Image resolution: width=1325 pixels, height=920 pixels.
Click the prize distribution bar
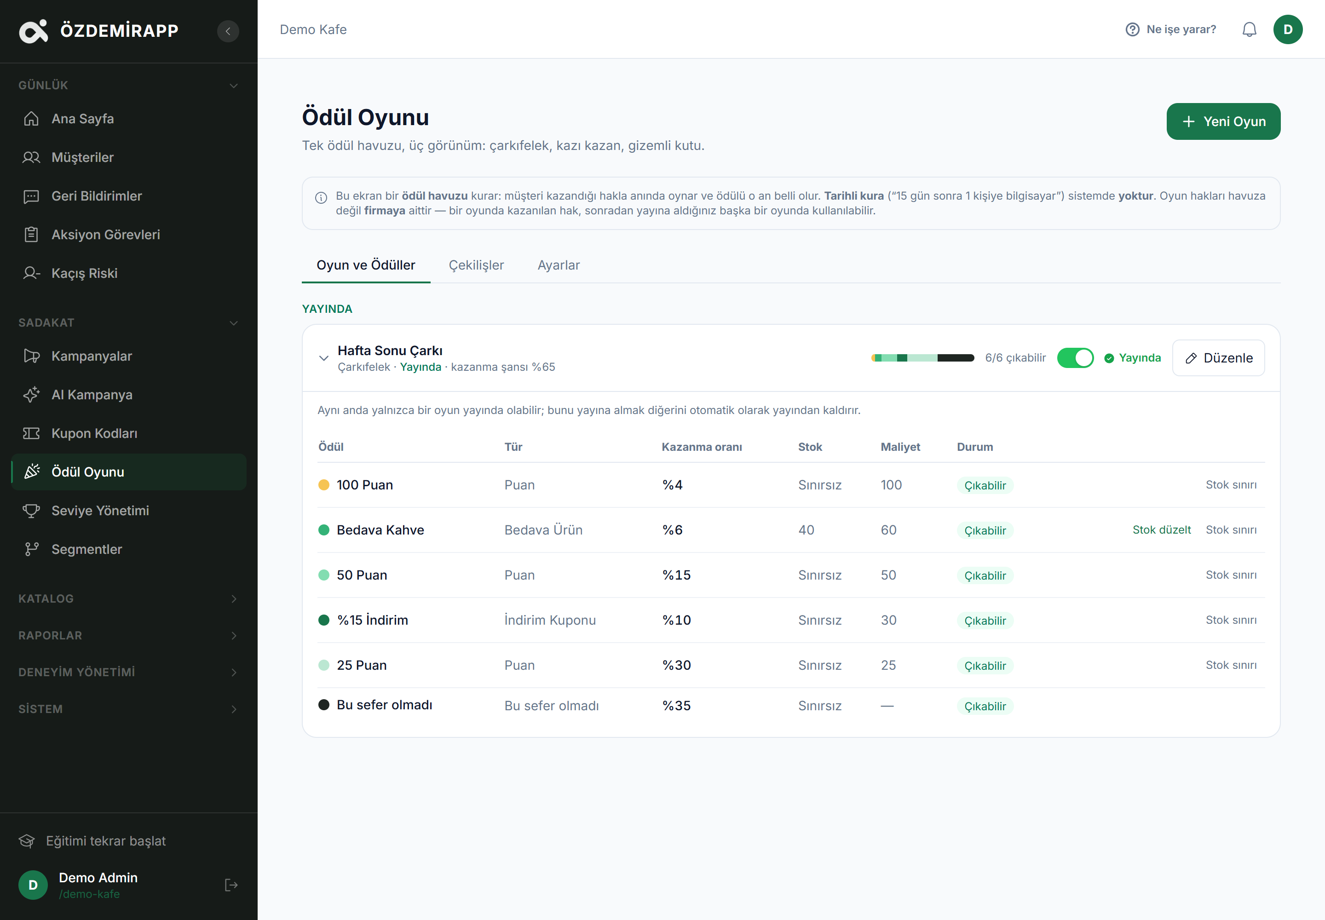[x=922, y=358]
